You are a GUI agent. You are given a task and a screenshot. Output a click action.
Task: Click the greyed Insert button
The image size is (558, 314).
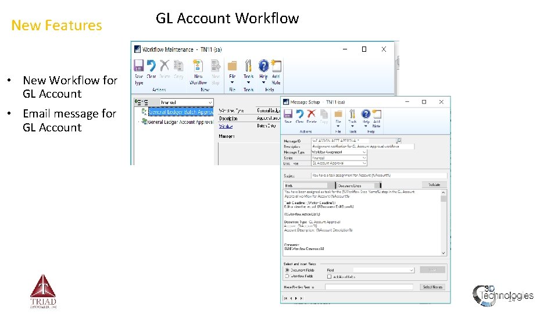point(432,270)
